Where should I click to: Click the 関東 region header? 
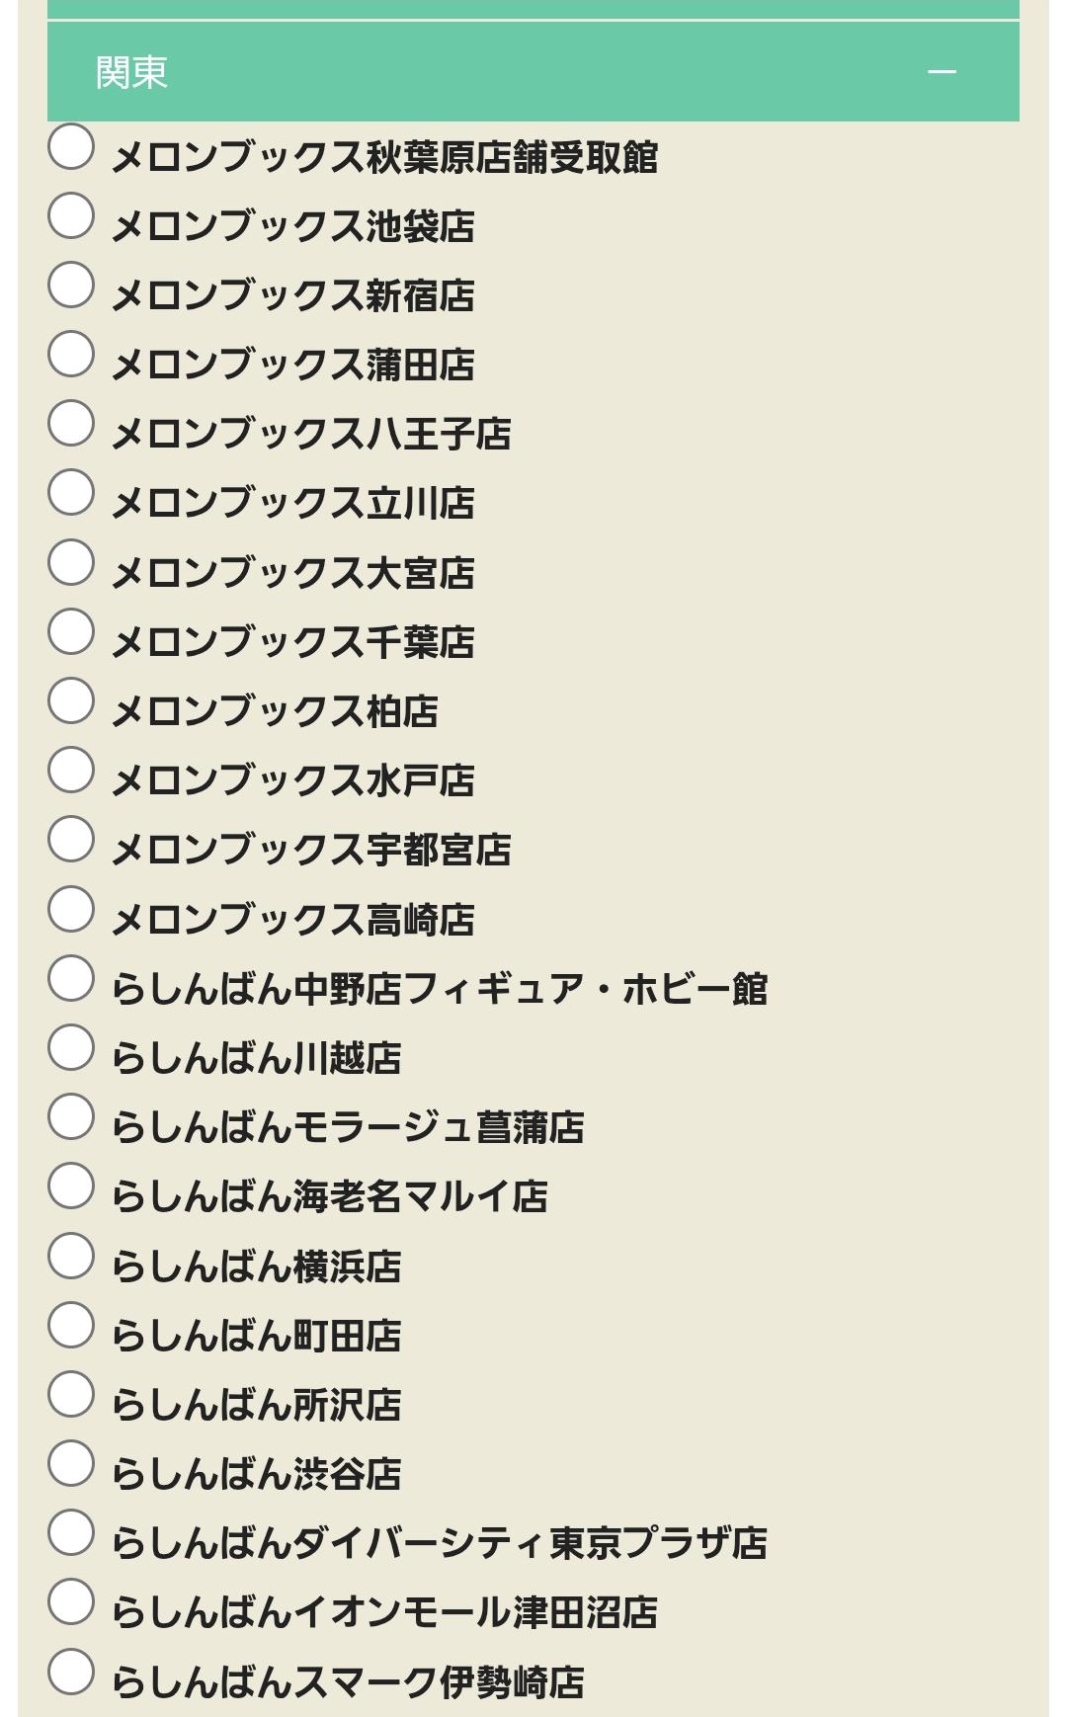132,72
